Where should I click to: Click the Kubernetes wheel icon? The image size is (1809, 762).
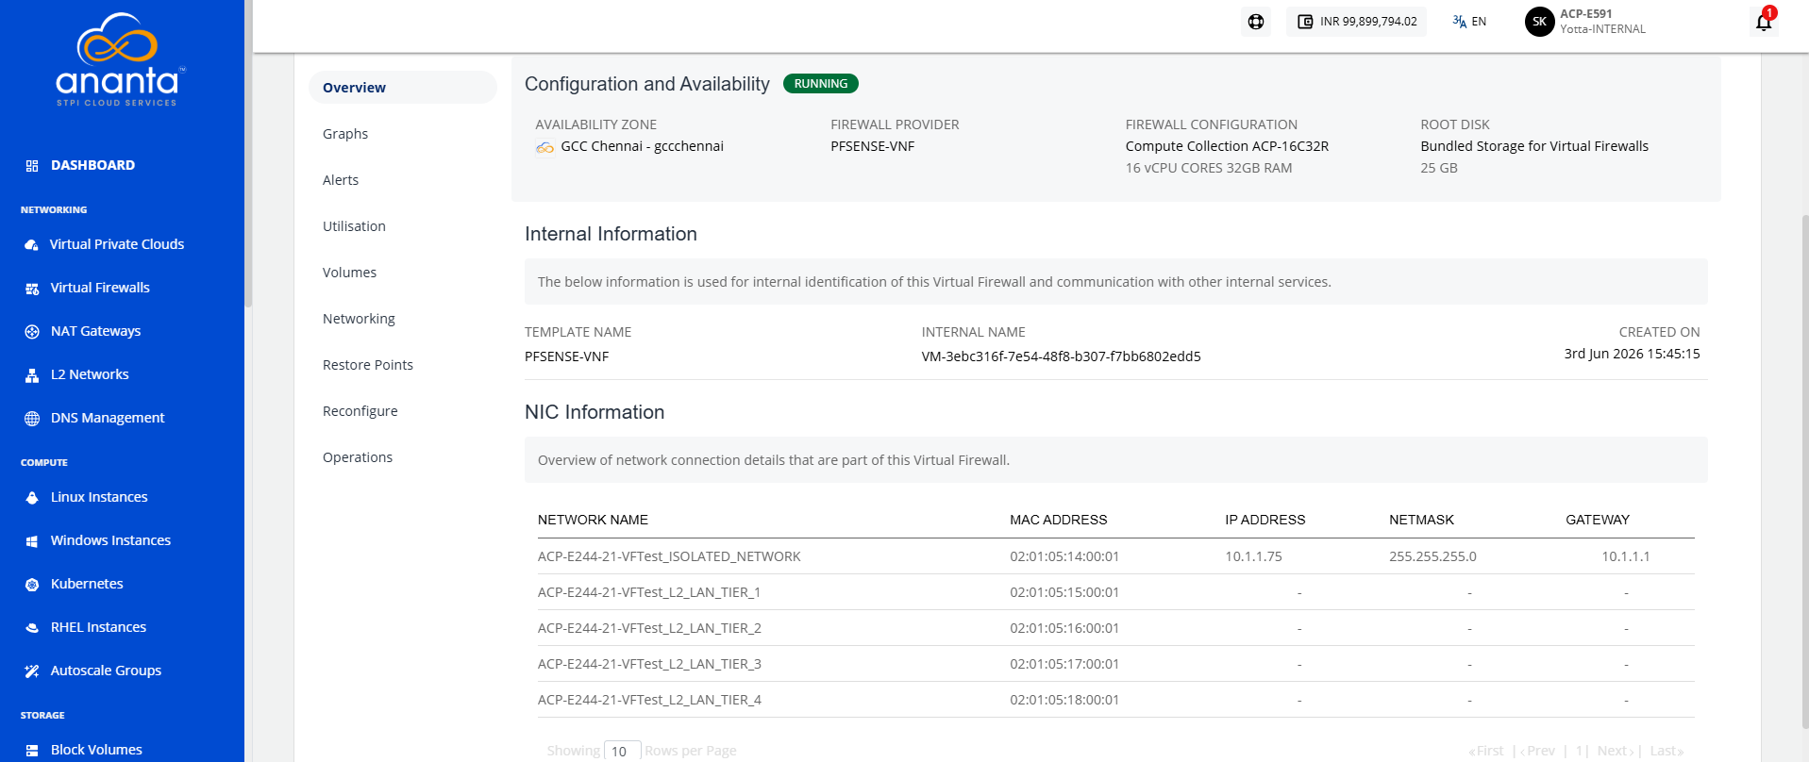pyautogui.click(x=32, y=585)
